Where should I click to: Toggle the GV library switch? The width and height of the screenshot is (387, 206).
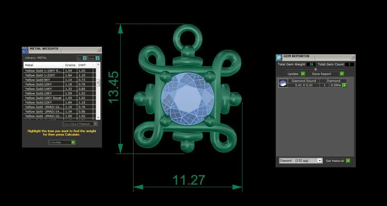[82, 58]
